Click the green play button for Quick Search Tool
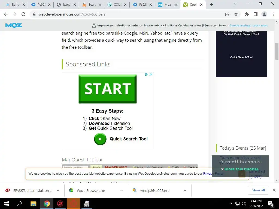The height and width of the screenshot is (209, 279). tap(100, 139)
